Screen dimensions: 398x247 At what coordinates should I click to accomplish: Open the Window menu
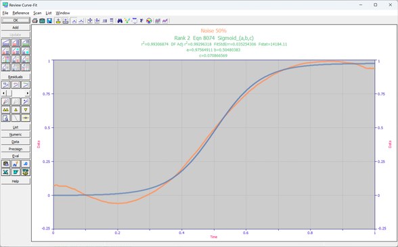click(x=63, y=13)
